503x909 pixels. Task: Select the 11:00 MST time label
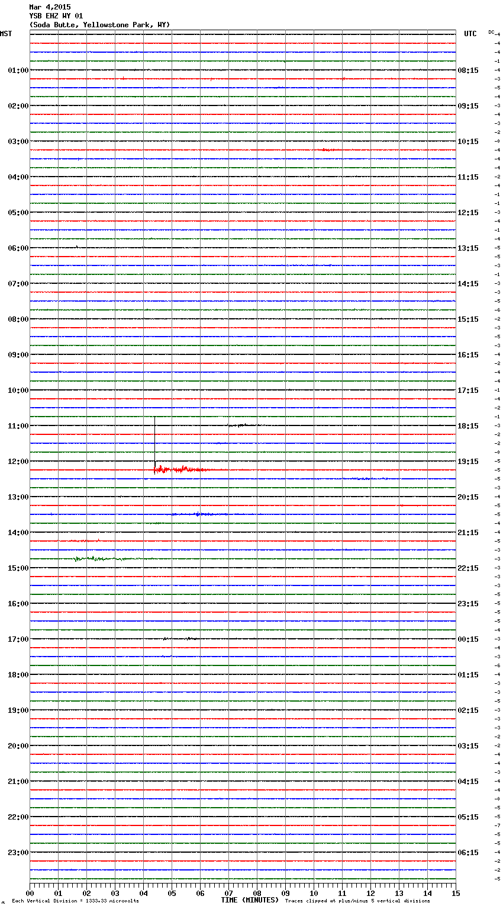point(18,426)
